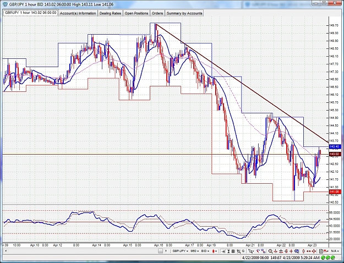Click the blue 143.40 price label
This screenshot has height=263, width=344.
click(x=335, y=146)
